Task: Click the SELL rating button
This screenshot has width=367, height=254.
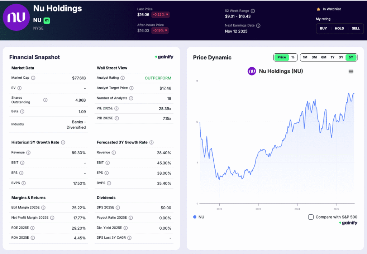Action: point(356,28)
